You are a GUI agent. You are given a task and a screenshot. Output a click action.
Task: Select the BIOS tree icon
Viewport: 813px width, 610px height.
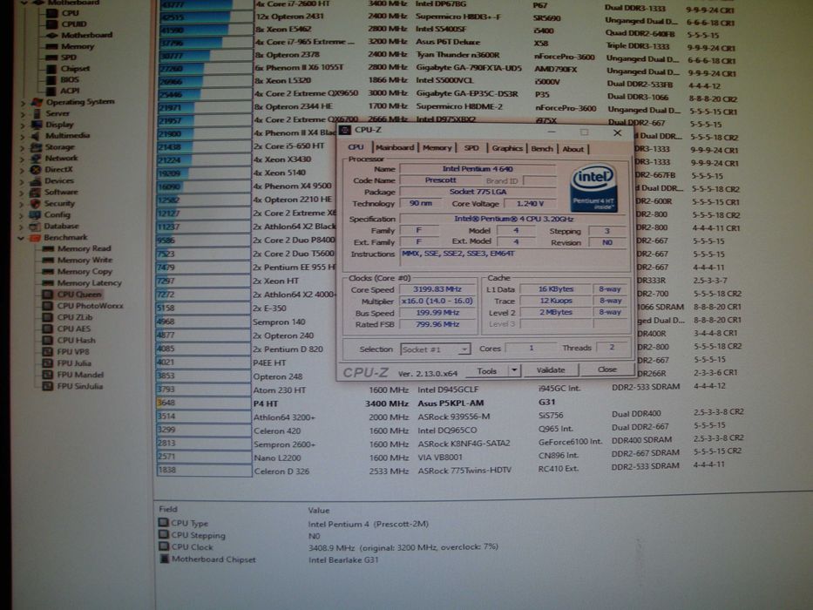[x=51, y=80]
